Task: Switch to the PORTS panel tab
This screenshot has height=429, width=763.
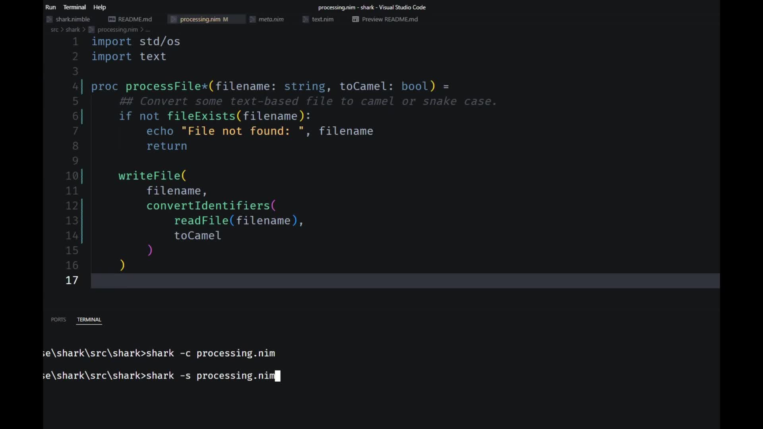Action: 58,319
